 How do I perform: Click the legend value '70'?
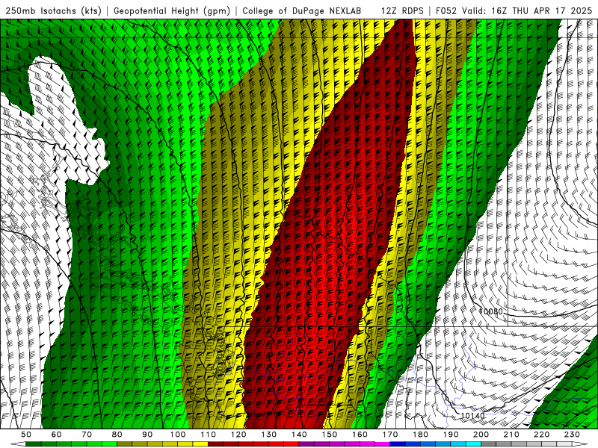(x=87, y=435)
